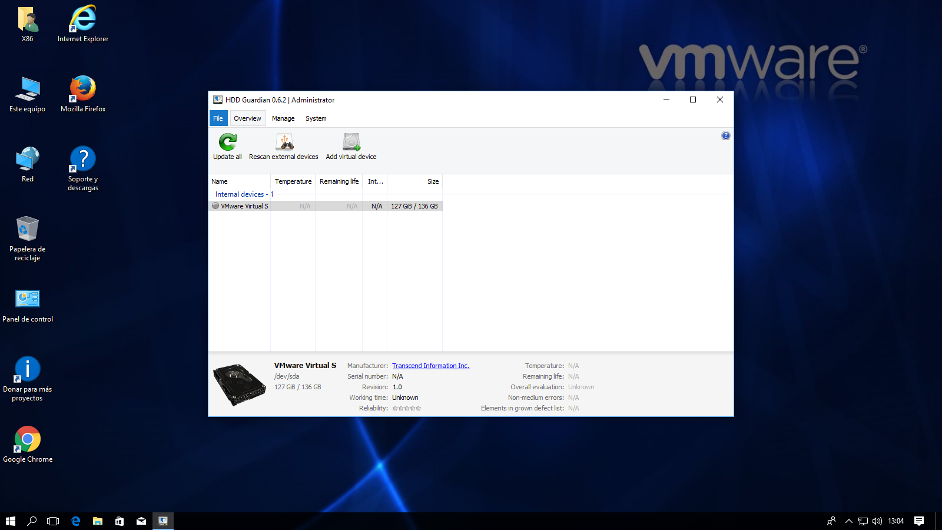
Task: Close the HDD Guardian window
Action: click(720, 100)
